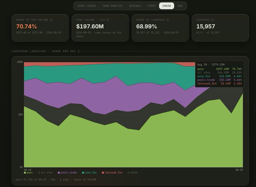Screen dimensions: 256x187
Task: Click info icon beside Launches card title
Action: pyautogui.click(x=213, y=20)
